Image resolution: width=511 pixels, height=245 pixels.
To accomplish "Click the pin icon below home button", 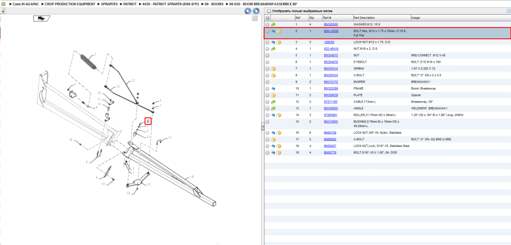I will pos(3,11).
